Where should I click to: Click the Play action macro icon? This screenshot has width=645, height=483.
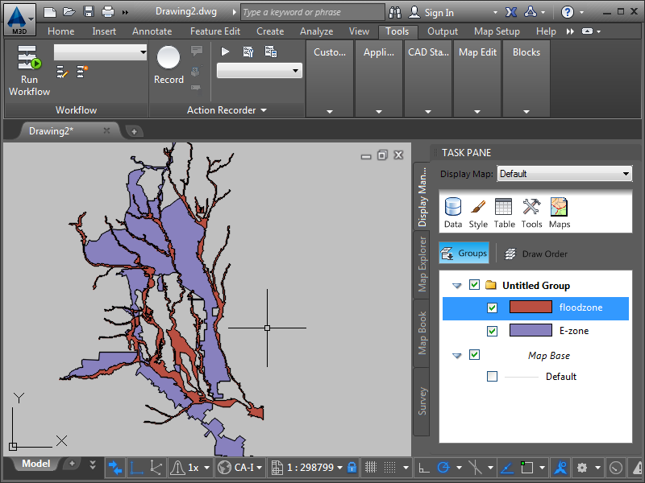click(226, 52)
